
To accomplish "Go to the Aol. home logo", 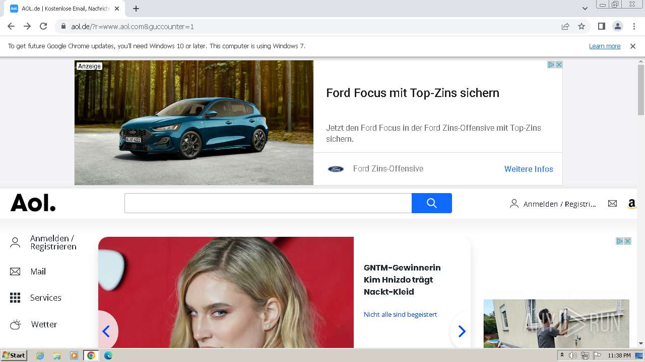I will coord(33,203).
